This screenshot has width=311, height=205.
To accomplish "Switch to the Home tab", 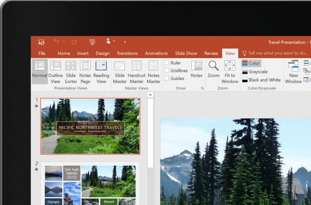I will [x=64, y=53].
